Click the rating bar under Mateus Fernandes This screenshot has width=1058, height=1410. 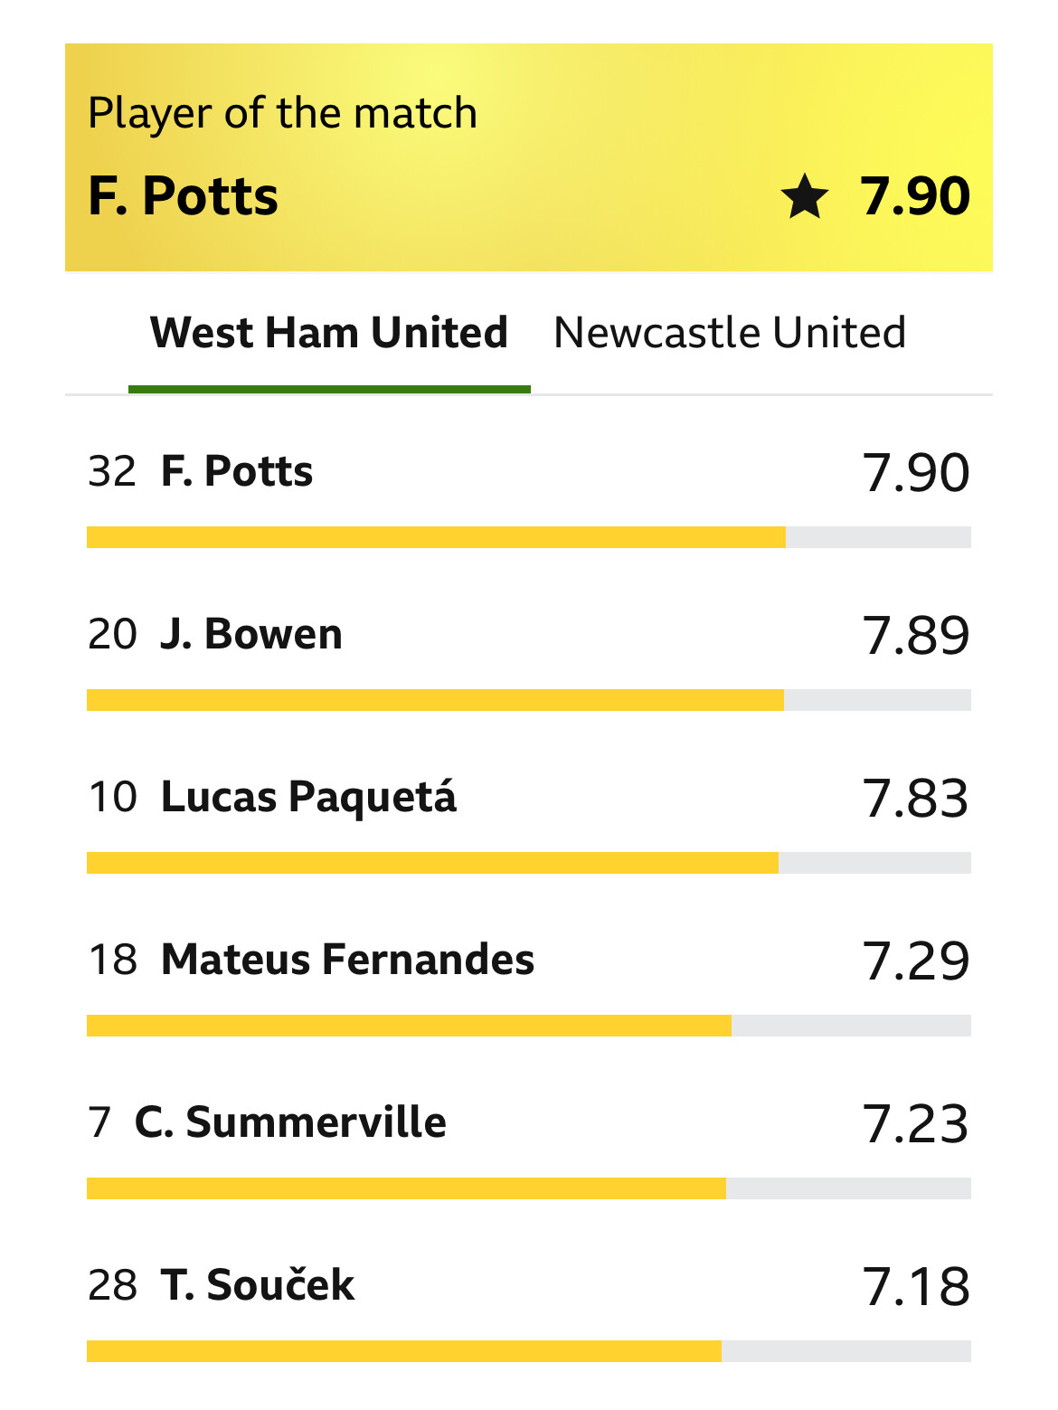click(x=409, y=1026)
